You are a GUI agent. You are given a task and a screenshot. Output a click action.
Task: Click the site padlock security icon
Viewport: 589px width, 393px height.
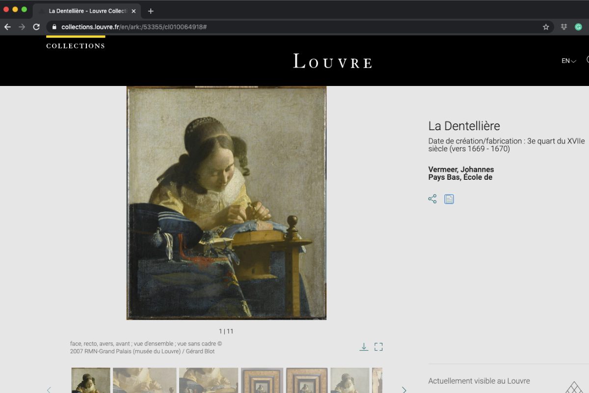54,27
